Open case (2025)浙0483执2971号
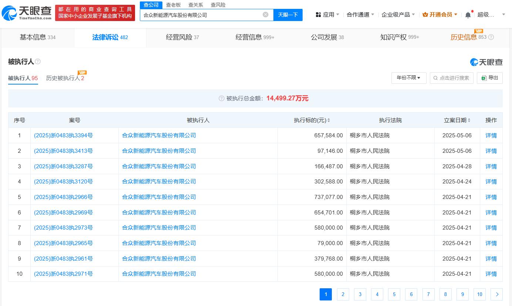The width and height of the screenshot is (512, 306). pos(63,274)
